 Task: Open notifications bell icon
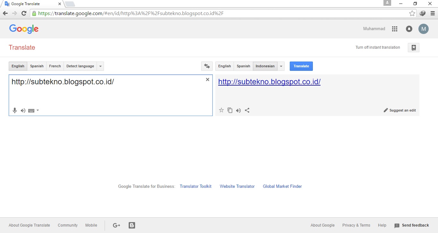(x=409, y=29)
